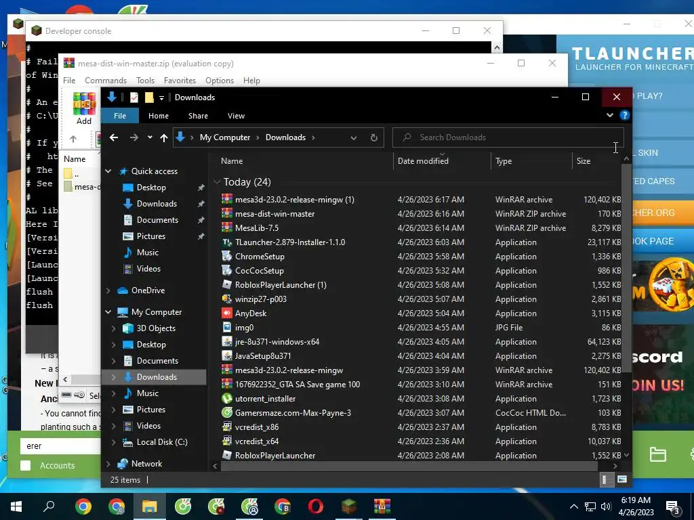694x520 pixels.
Task: Toggle the Accounts checkbox in TLauncher
Action: pos(26,465)
